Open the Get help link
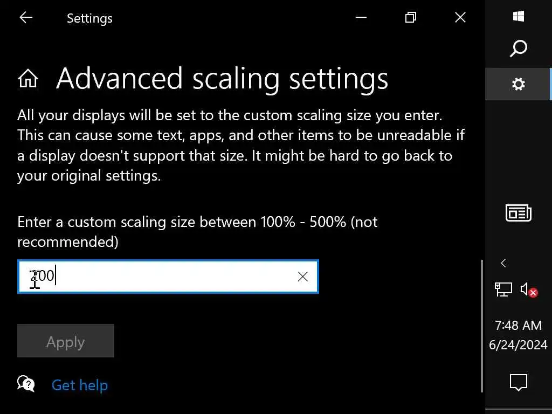This screenshot has width=552, height=414. (80, 385)
